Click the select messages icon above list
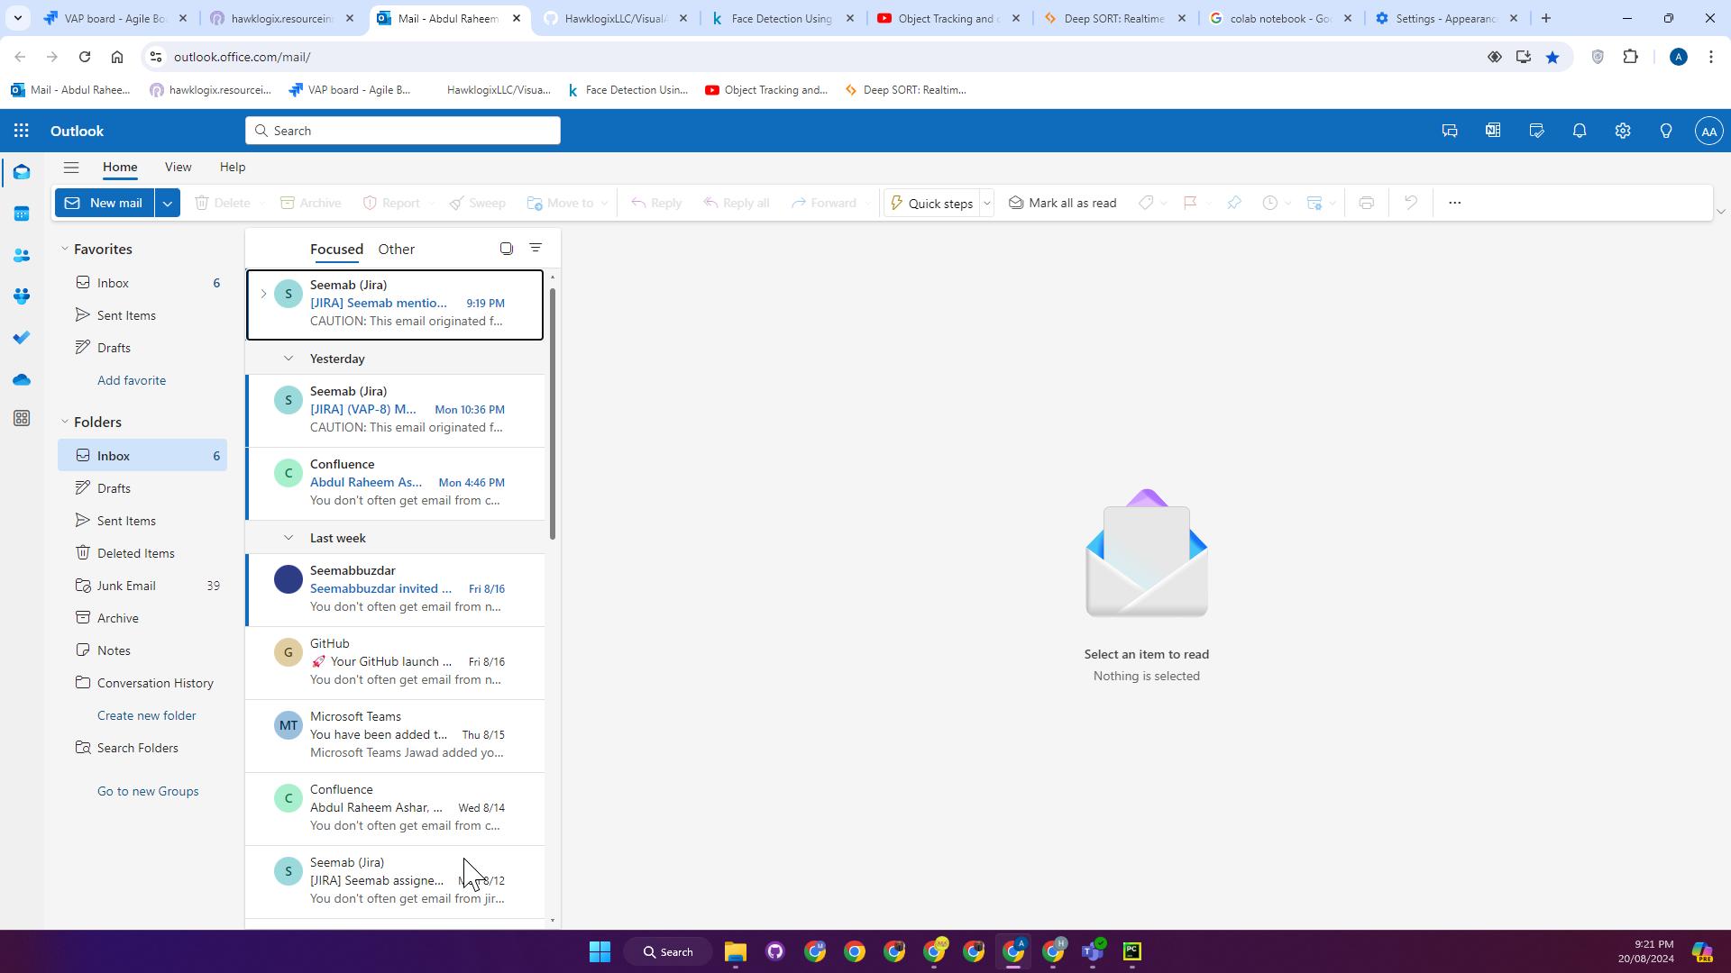The image size is (1731, 973). pos(507,249)
